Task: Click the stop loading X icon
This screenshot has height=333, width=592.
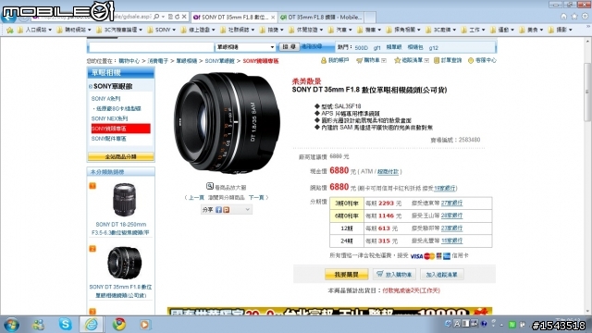Action: tap(184, 17)
